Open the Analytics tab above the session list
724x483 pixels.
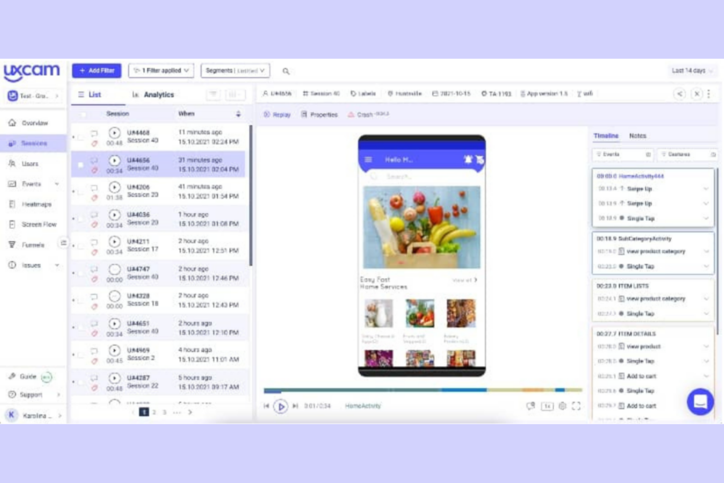pos(159,94)
